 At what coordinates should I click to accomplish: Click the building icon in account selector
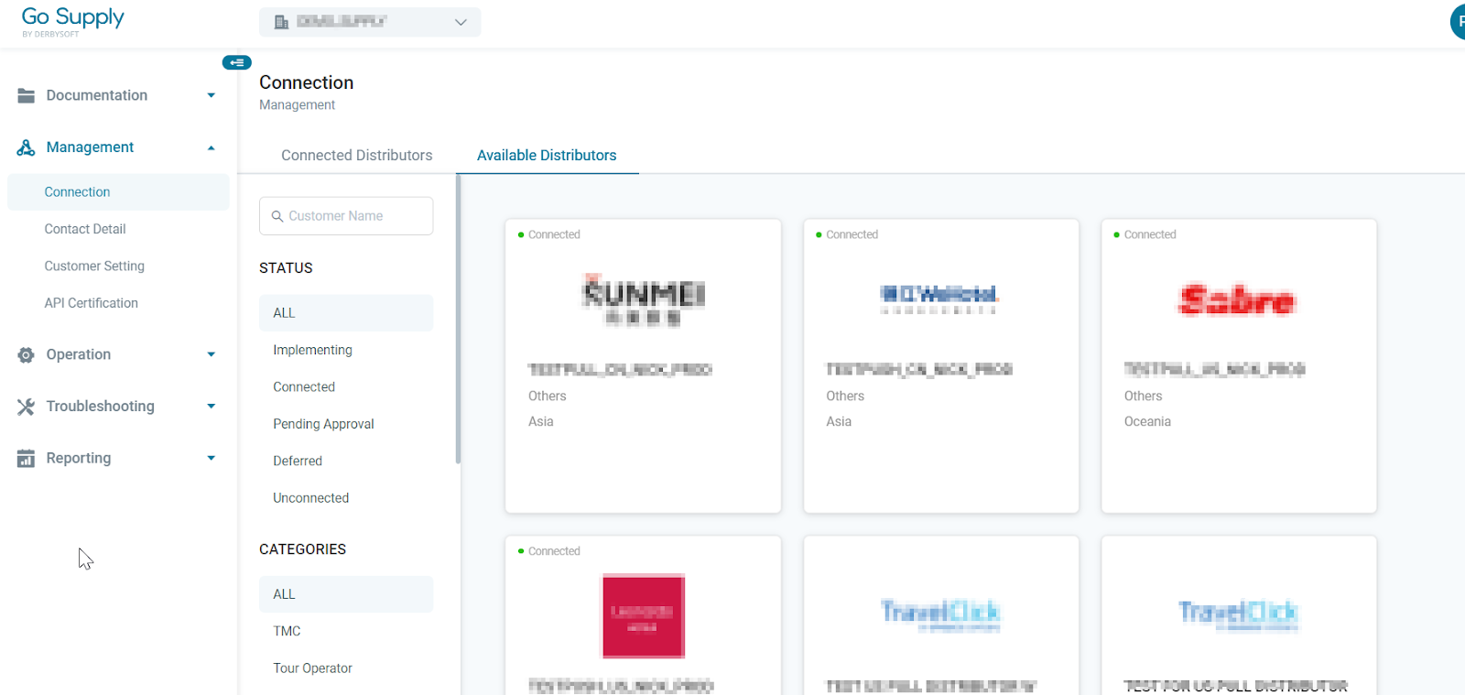[x=282, y=22]
